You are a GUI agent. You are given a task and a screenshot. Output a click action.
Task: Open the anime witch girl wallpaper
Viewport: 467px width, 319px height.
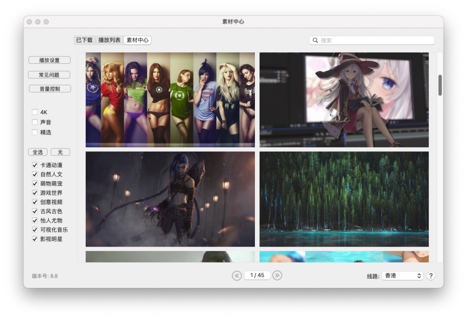(344, 100)
